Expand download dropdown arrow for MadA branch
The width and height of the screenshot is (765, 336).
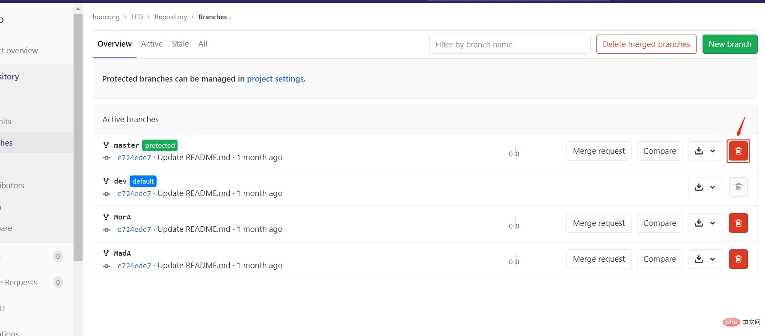pos(713,259)
